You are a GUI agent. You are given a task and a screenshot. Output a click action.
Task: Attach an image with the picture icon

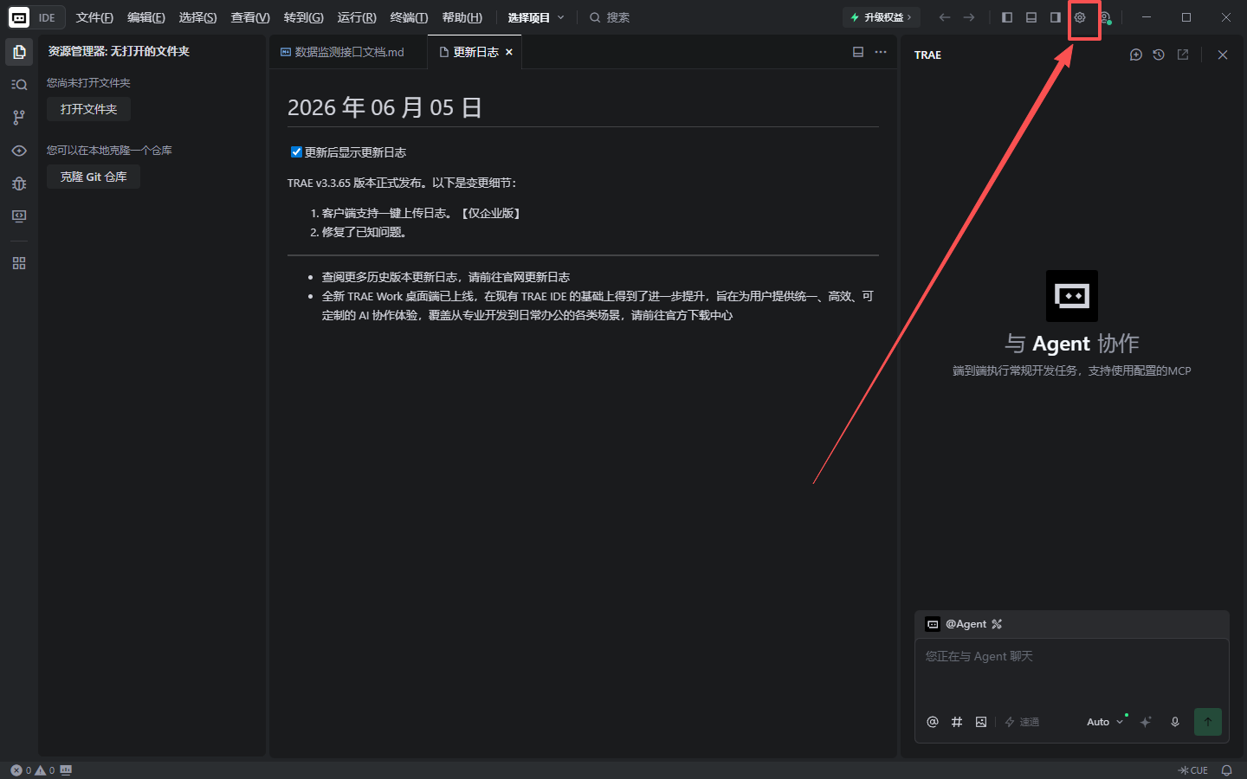coord(981,722)
